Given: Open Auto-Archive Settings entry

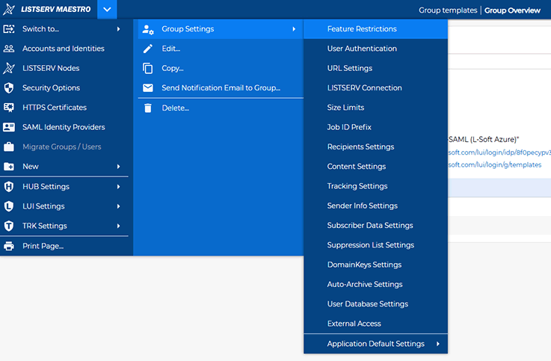Looking at the screenshot, I should pyautogui.click(x=375, y=285).
